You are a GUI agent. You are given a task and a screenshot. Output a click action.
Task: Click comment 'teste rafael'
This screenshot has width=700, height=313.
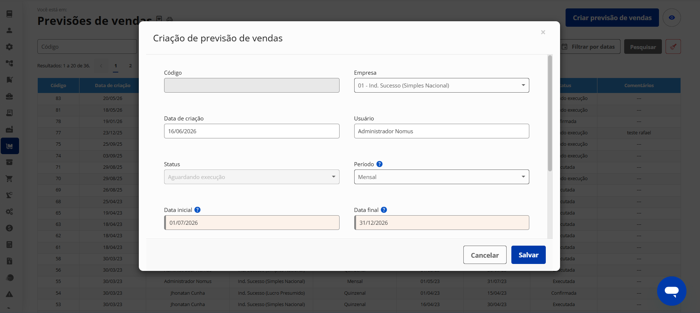tap(639, 133)
